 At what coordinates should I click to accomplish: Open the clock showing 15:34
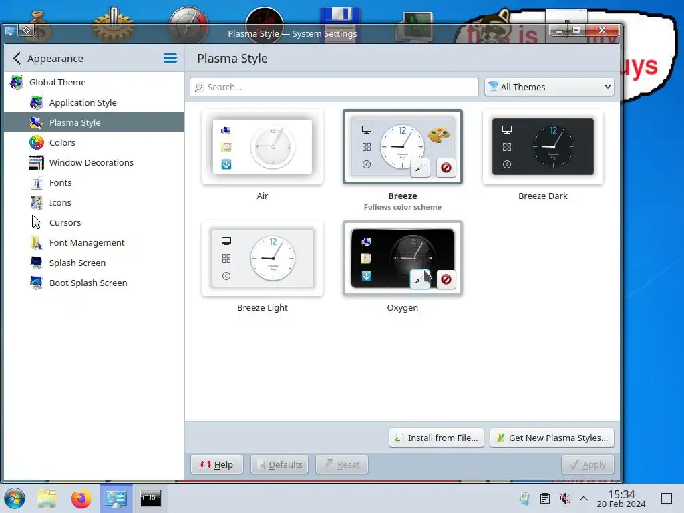(x=621, y=498)
